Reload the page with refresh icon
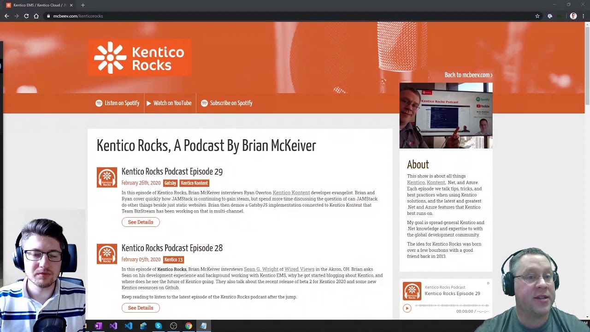The width and height of the screenshot is (590, 332). tap(26, 16)
